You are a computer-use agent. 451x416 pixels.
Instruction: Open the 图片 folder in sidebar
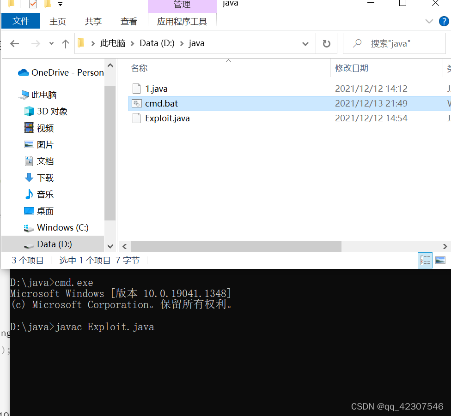point(39,145)
